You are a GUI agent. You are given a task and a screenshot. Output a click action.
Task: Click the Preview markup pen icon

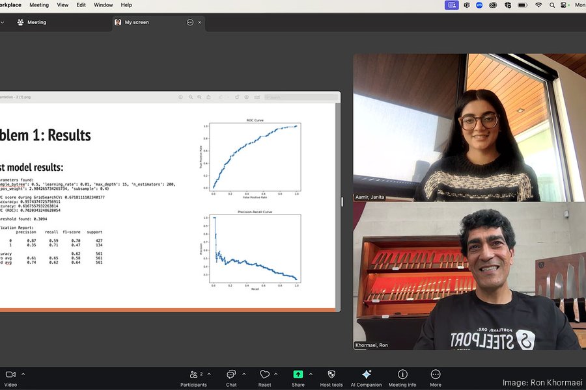(x=246, y=97)
